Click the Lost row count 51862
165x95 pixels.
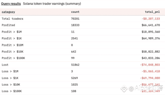click(x=75, y=65)
